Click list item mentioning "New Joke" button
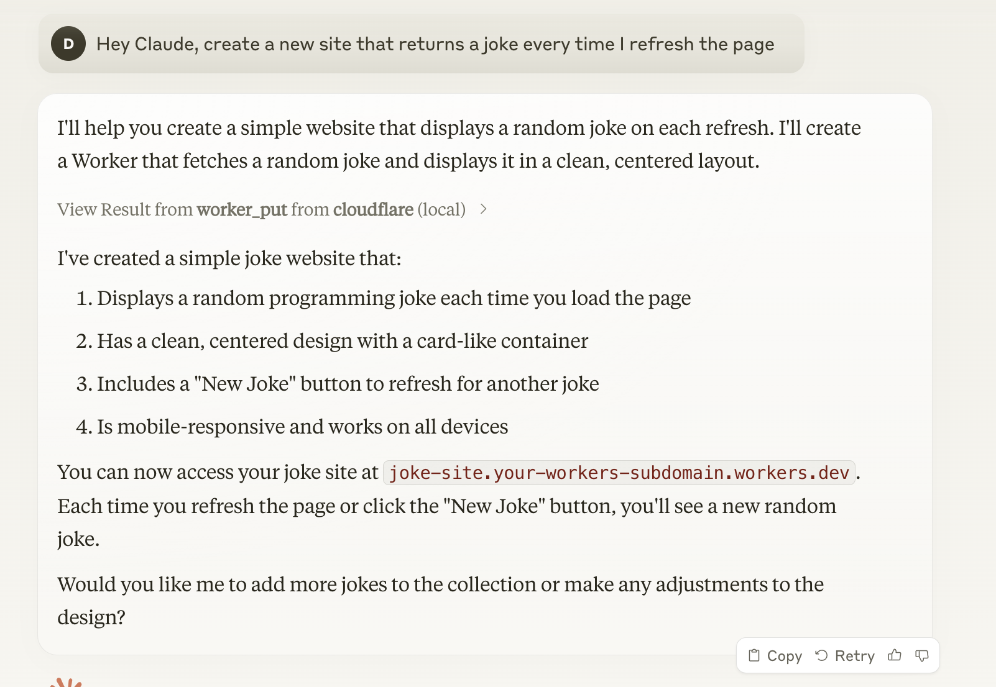Screen dimensions: 996x687 tap(348, 384)
